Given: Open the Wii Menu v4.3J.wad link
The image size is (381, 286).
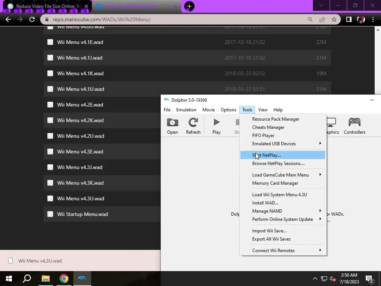Looking at the screenshot, I should (x=80, y=167).
